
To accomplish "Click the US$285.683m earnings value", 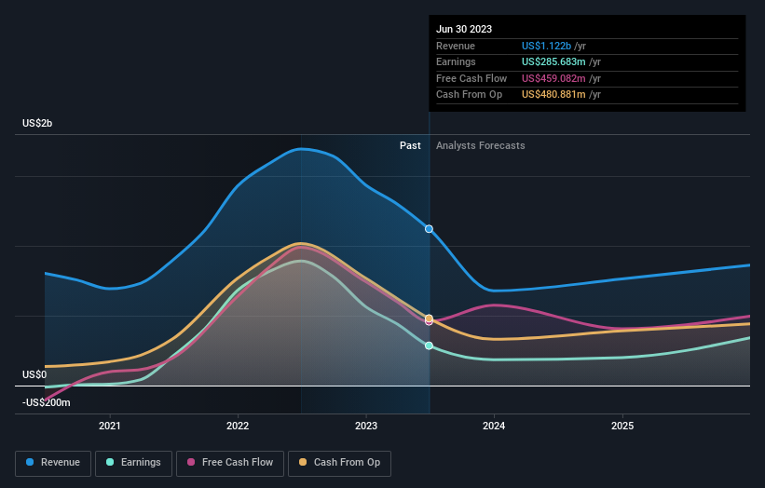I will click(553, 61).
